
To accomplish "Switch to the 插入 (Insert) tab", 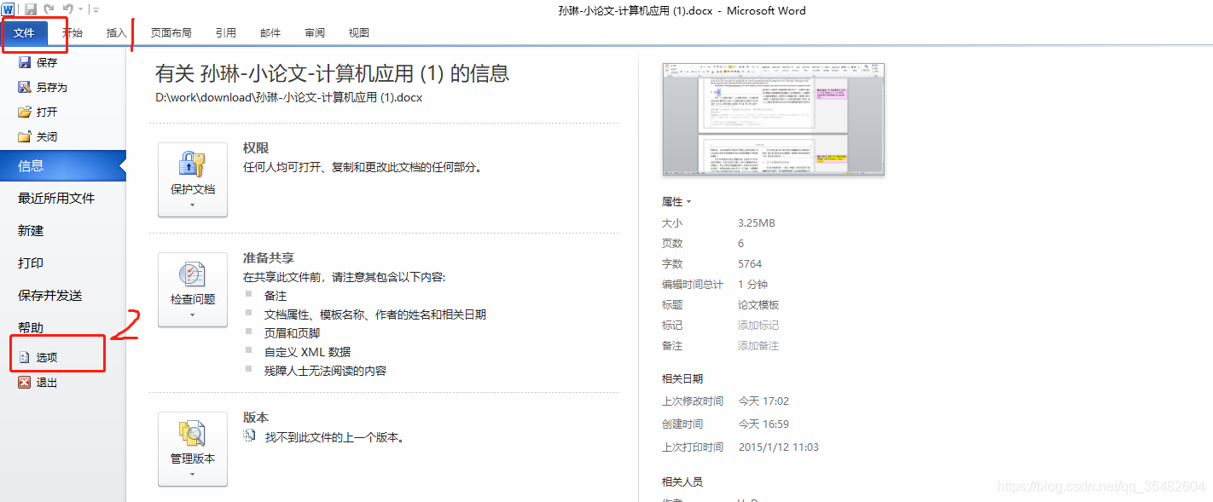I will [x=116, y=32].
